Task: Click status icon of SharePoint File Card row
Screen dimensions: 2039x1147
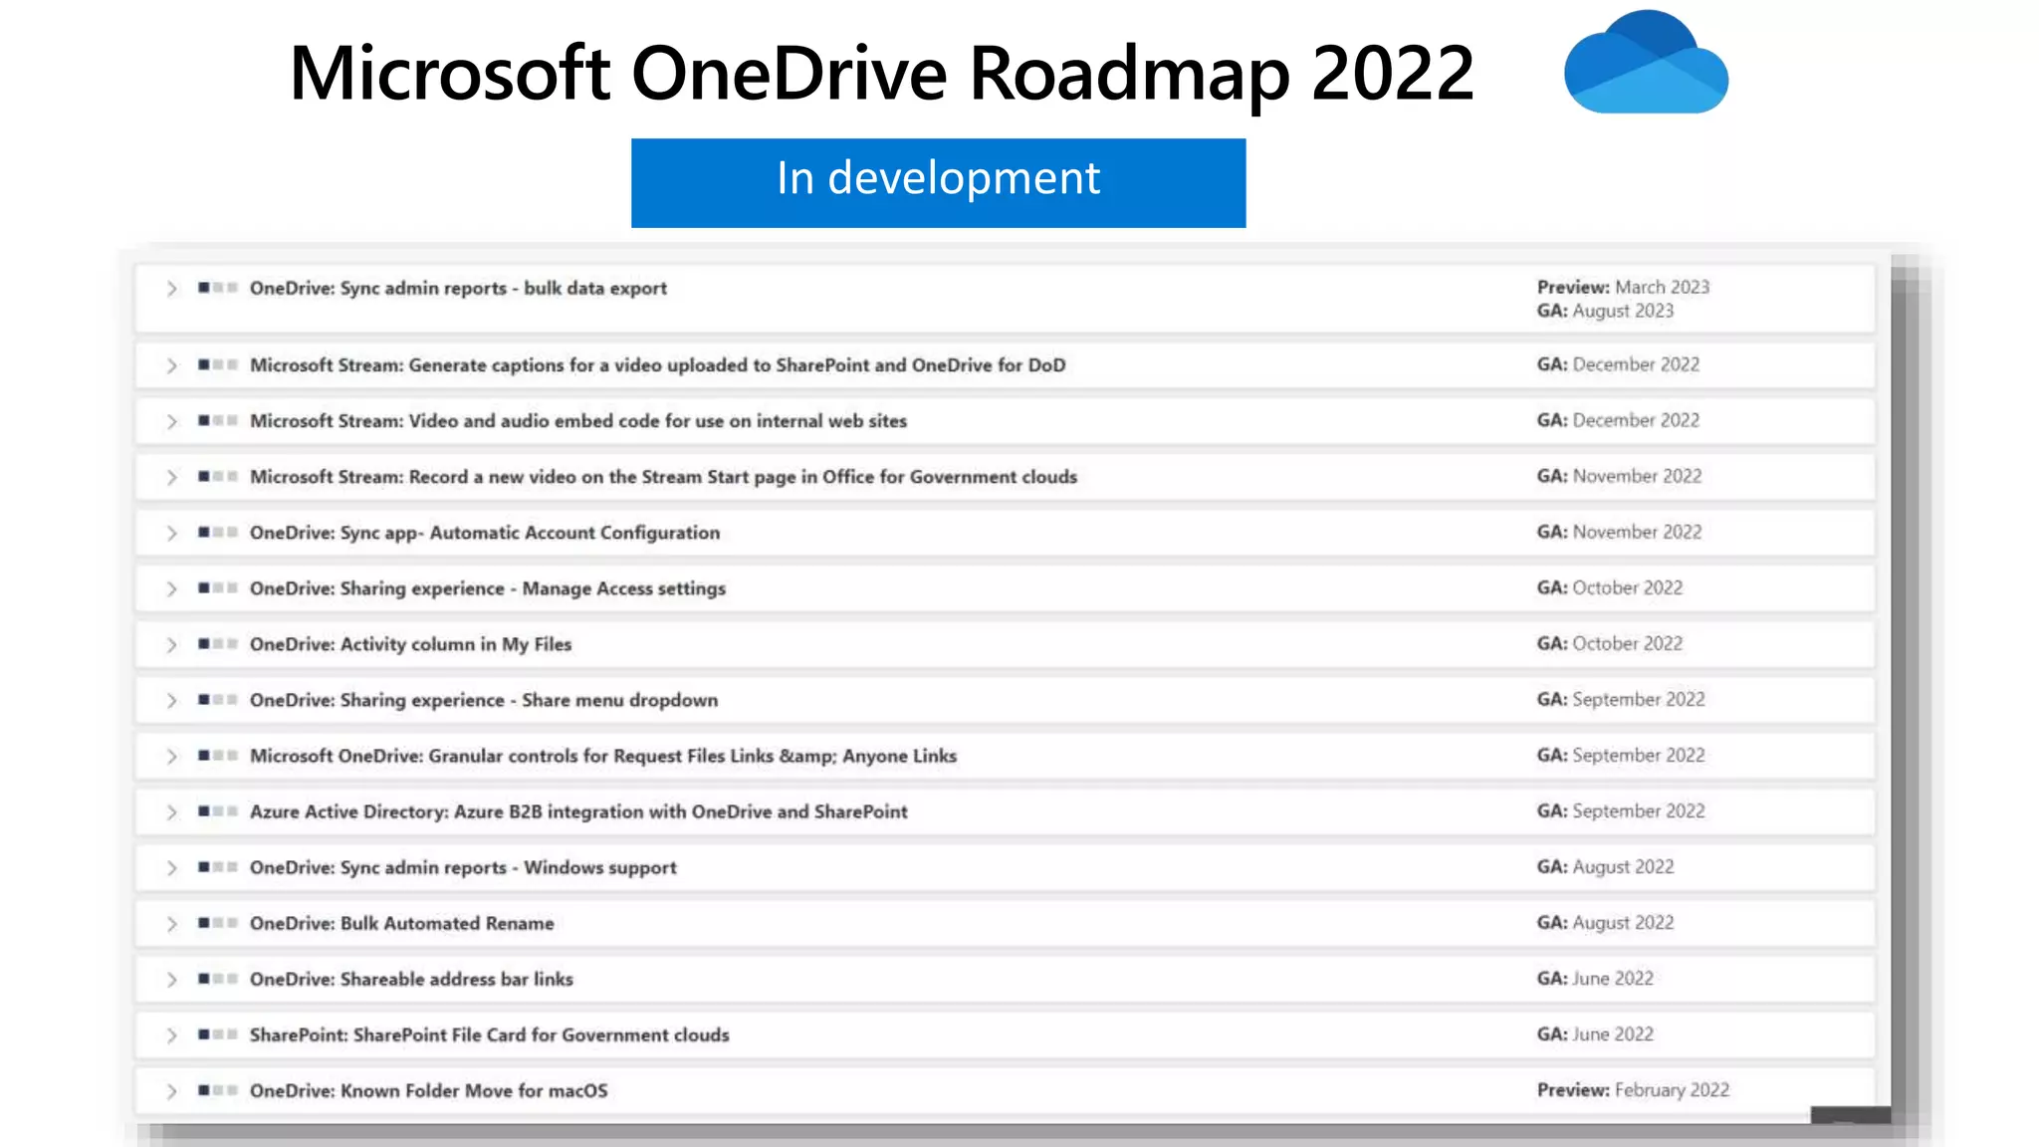Action: tap(217, 1033)
